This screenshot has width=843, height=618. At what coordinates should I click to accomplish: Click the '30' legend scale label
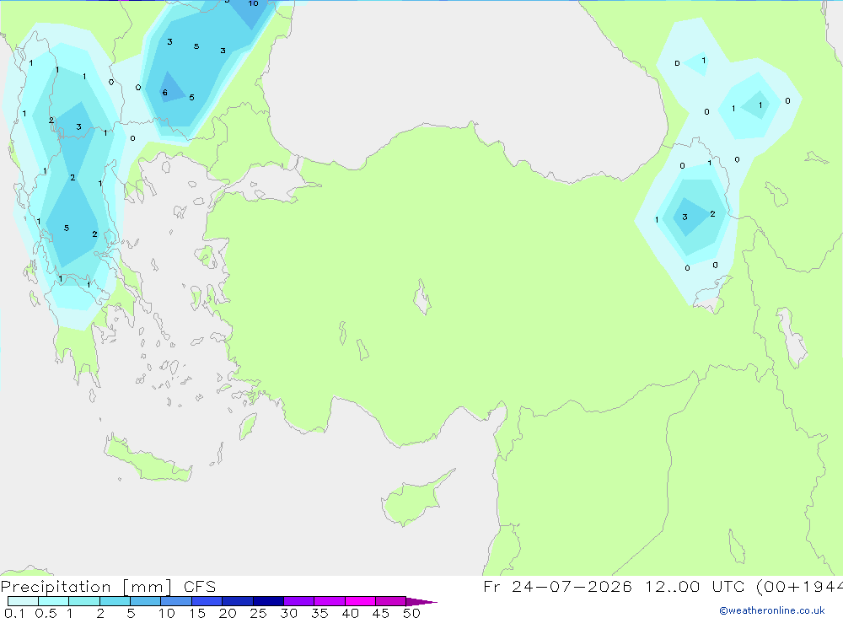tap(288, 613)
